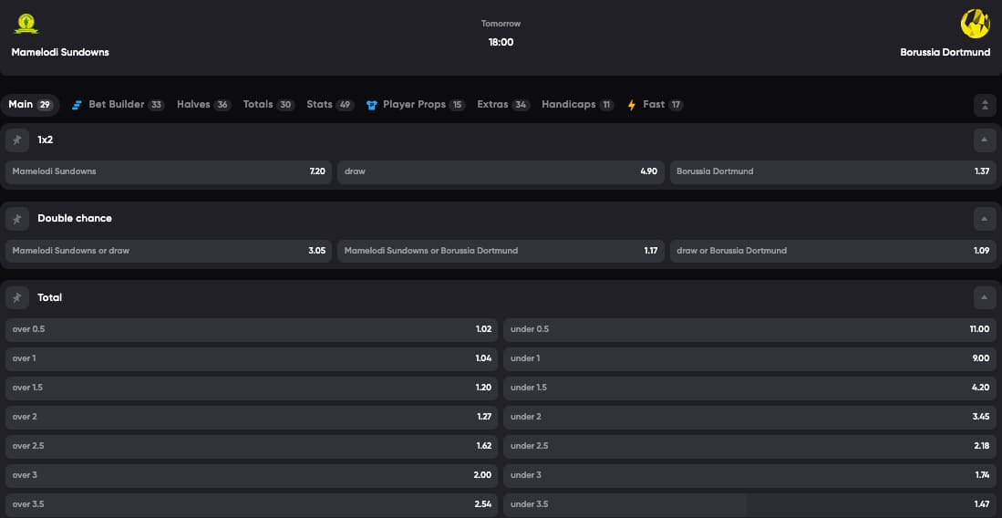Select draw odds 4.90

(501, 172)
